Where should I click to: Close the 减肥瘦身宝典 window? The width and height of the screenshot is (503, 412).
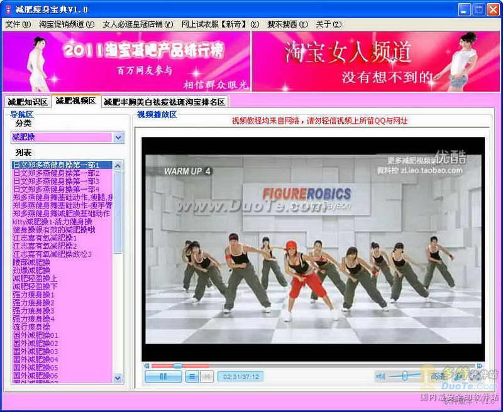pos(493,9)
